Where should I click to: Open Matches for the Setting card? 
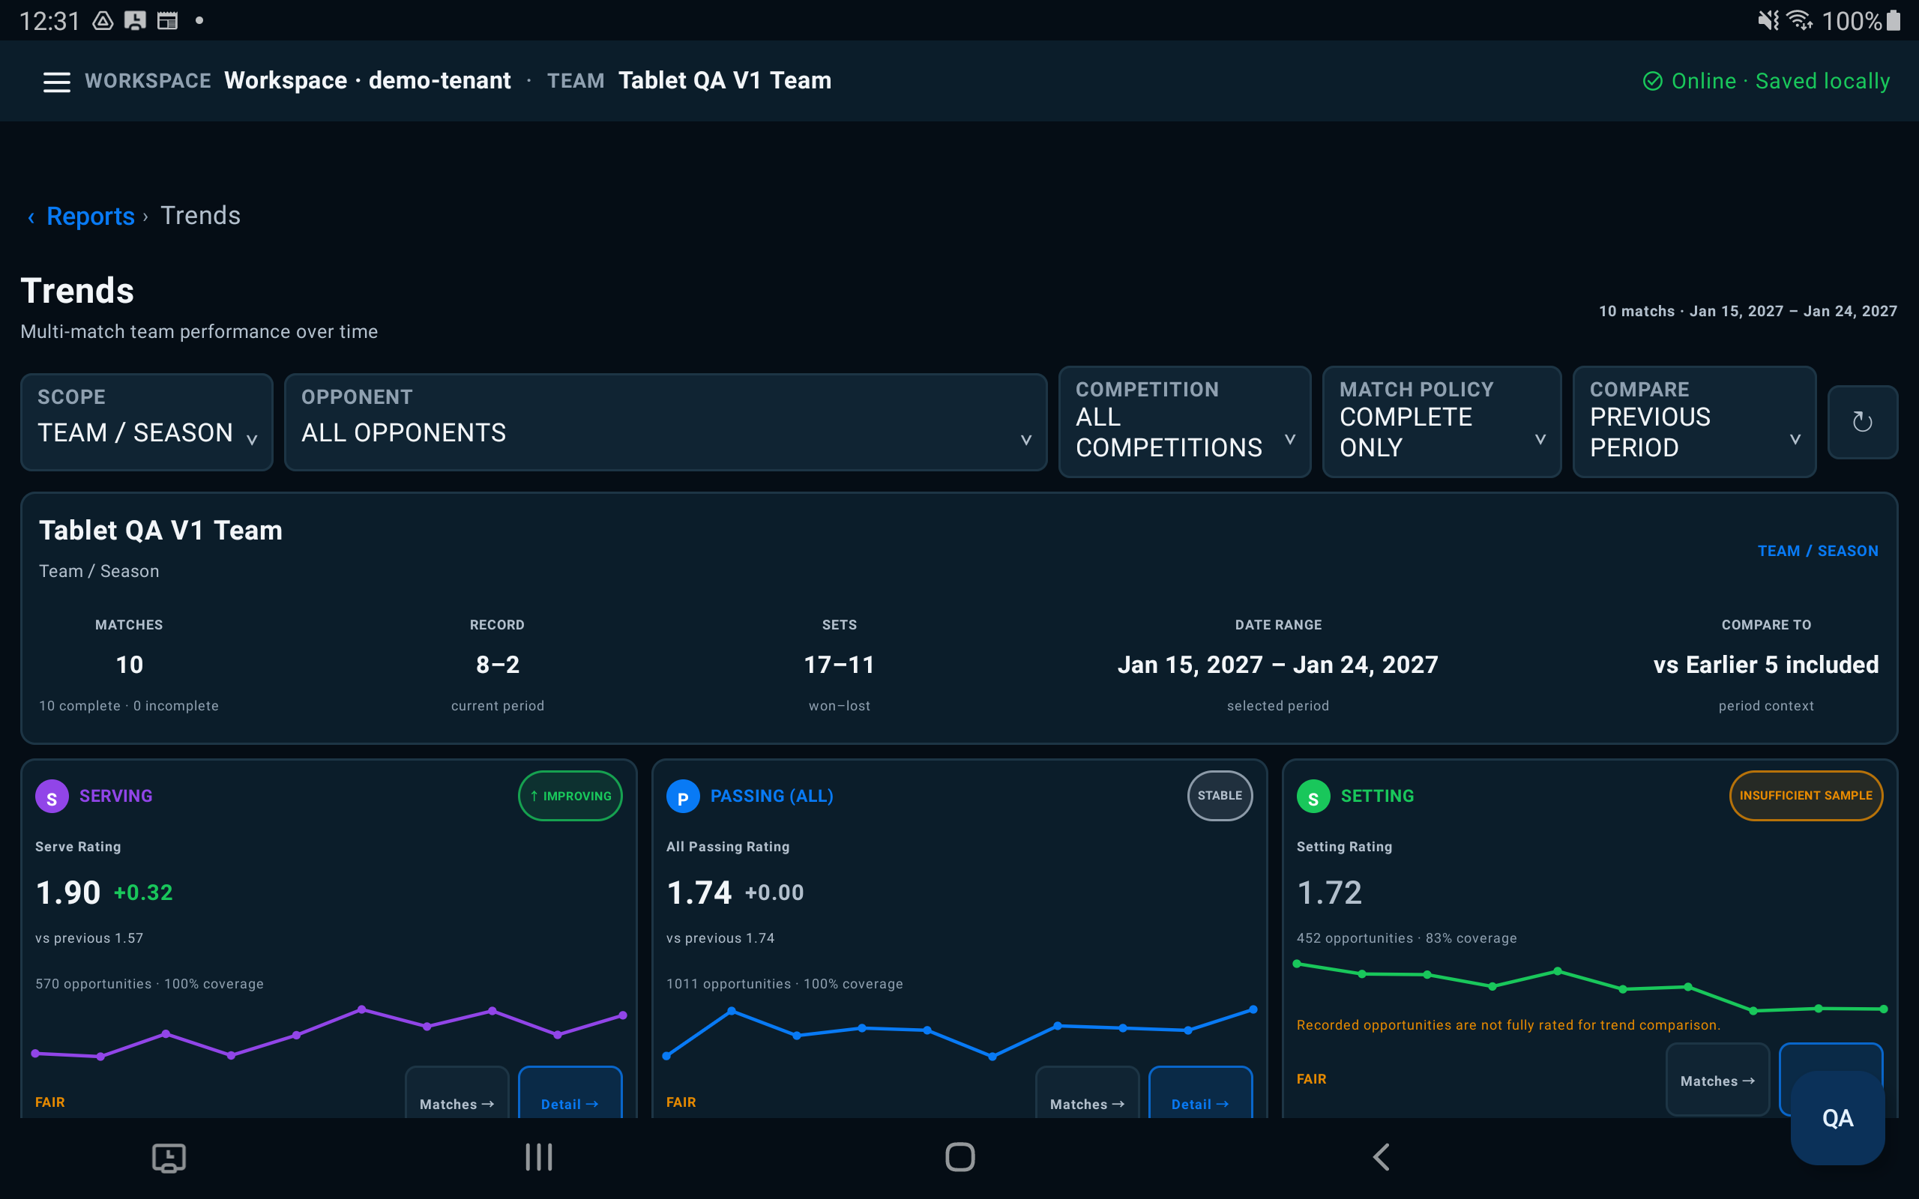1717,1080
